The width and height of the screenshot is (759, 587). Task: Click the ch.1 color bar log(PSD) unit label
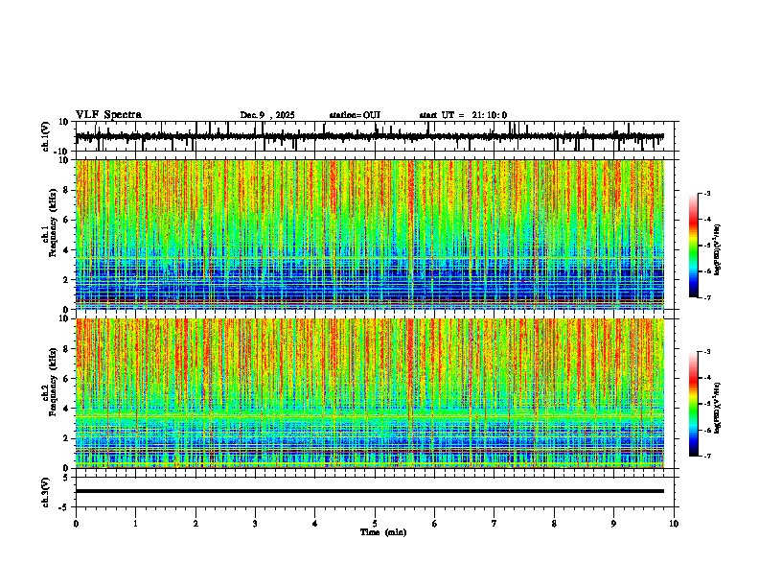click(x=718, y=249)
